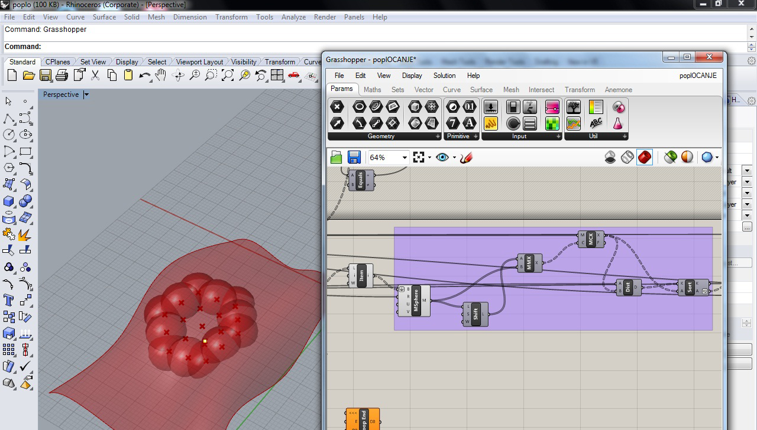This screenshot has height=430, width=757.
Task: Select the Equals component on canvas
Action: tap(361, 180)
